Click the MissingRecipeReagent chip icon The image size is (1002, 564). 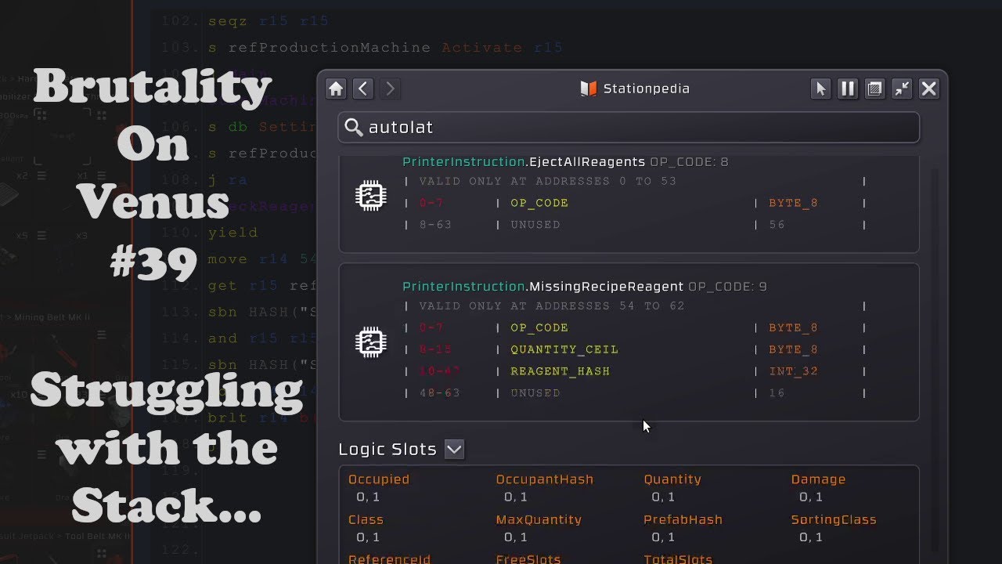(x=371, y=342)
